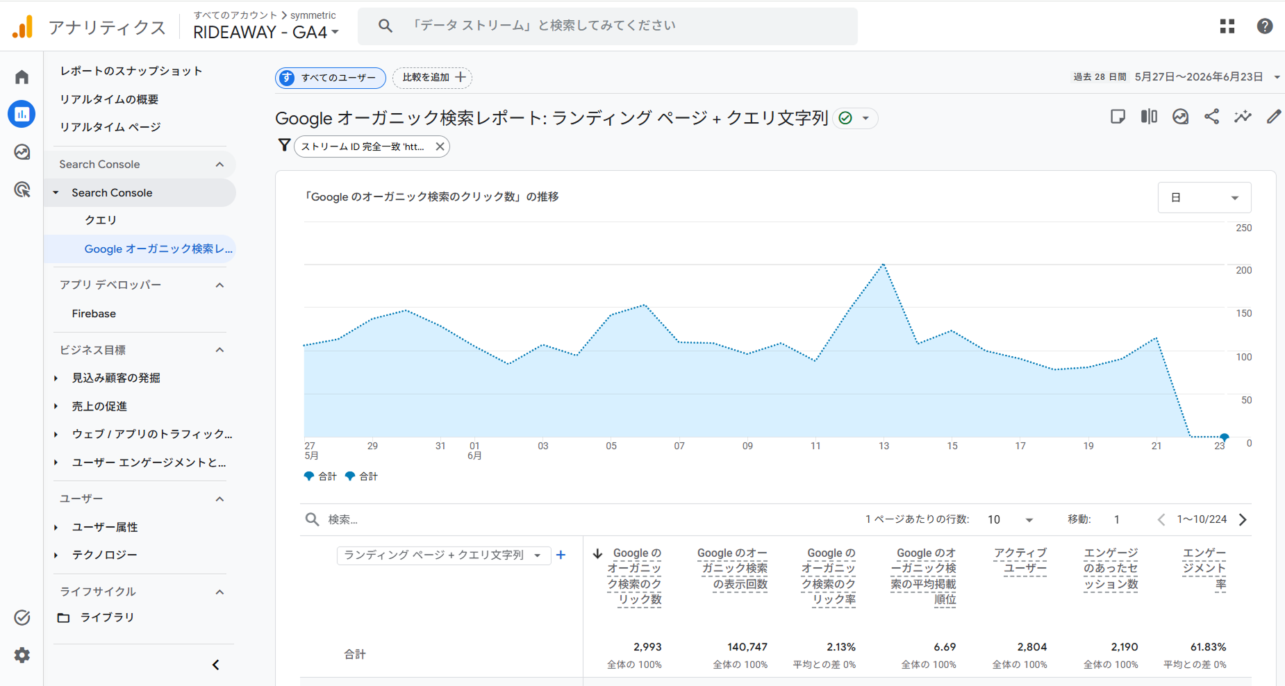Open the checkmark circle icon above Admin

coord(22,617)
